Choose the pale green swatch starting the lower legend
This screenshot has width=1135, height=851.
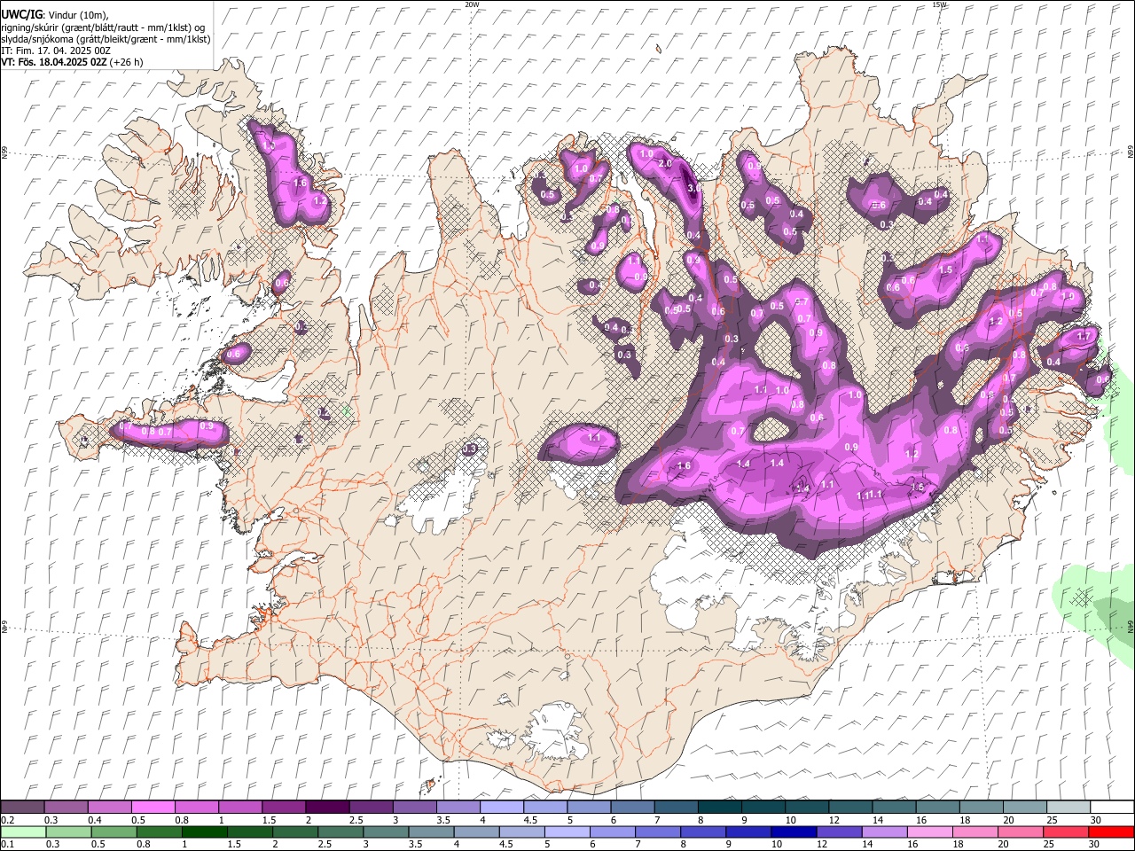point(23,831)
